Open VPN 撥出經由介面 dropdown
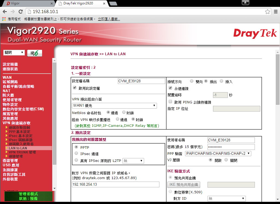 click(x=114, y=106)
